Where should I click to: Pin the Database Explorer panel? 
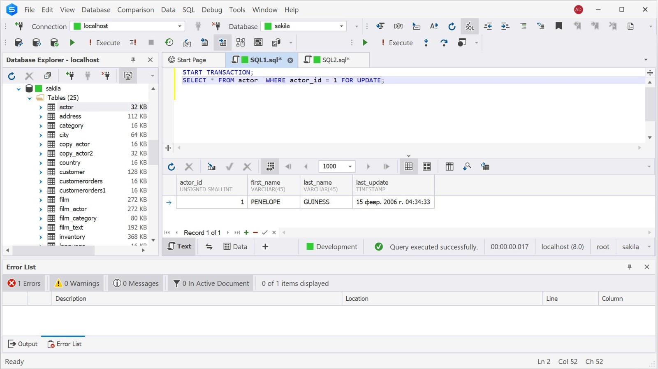(x=133, y=60)
